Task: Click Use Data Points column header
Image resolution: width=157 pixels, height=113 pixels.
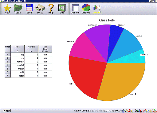Action: [x=45, y=49]
